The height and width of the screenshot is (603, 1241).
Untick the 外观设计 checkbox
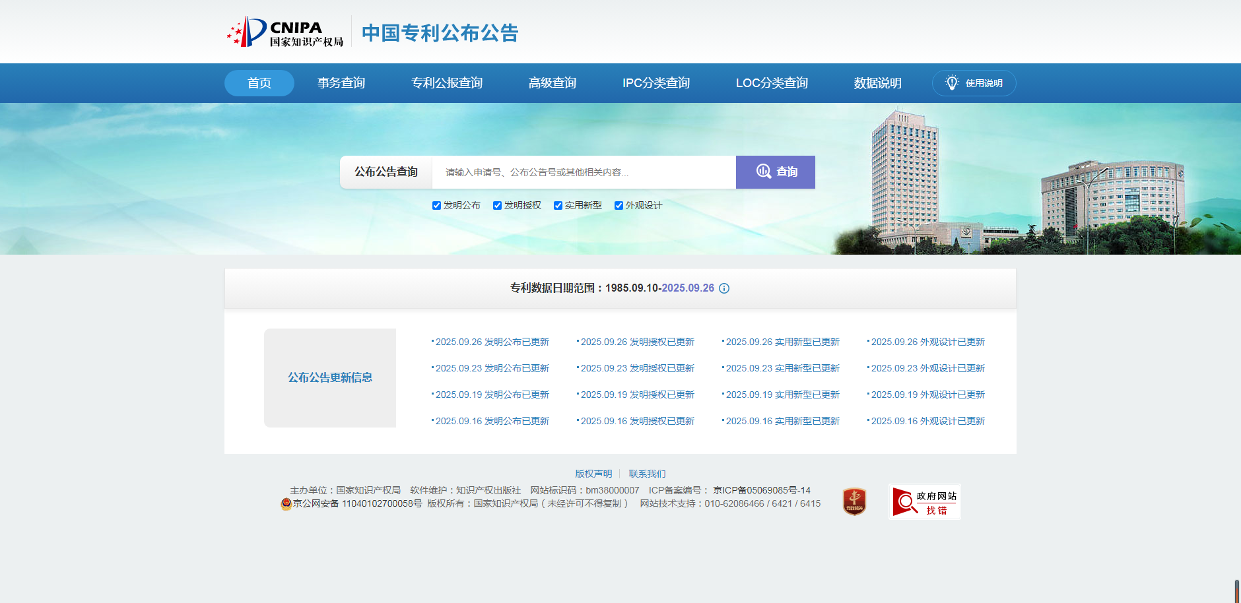pos(619,206)
